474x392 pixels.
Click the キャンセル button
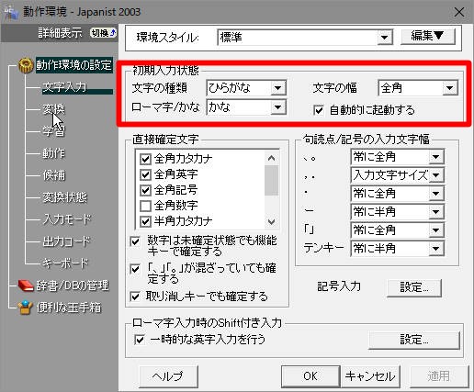[x=370, y=376]
